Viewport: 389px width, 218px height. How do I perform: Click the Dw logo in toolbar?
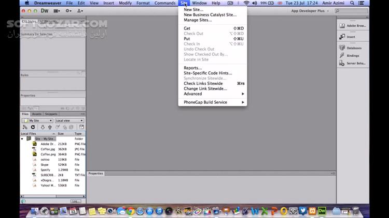(x=45, y=11)
